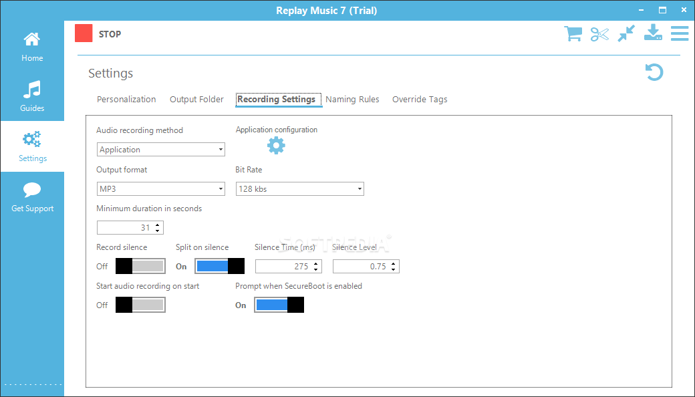Select Settings in the sidebar
Image resolution: width=695 pixels, height=397 pixels.
pos(32,146)
